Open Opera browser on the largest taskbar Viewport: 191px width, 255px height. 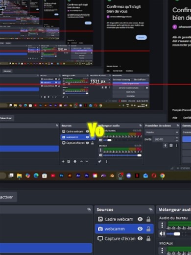tap(154, 176)
